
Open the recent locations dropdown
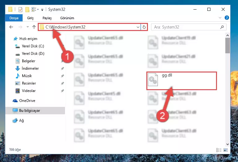(x=28, y=27)
